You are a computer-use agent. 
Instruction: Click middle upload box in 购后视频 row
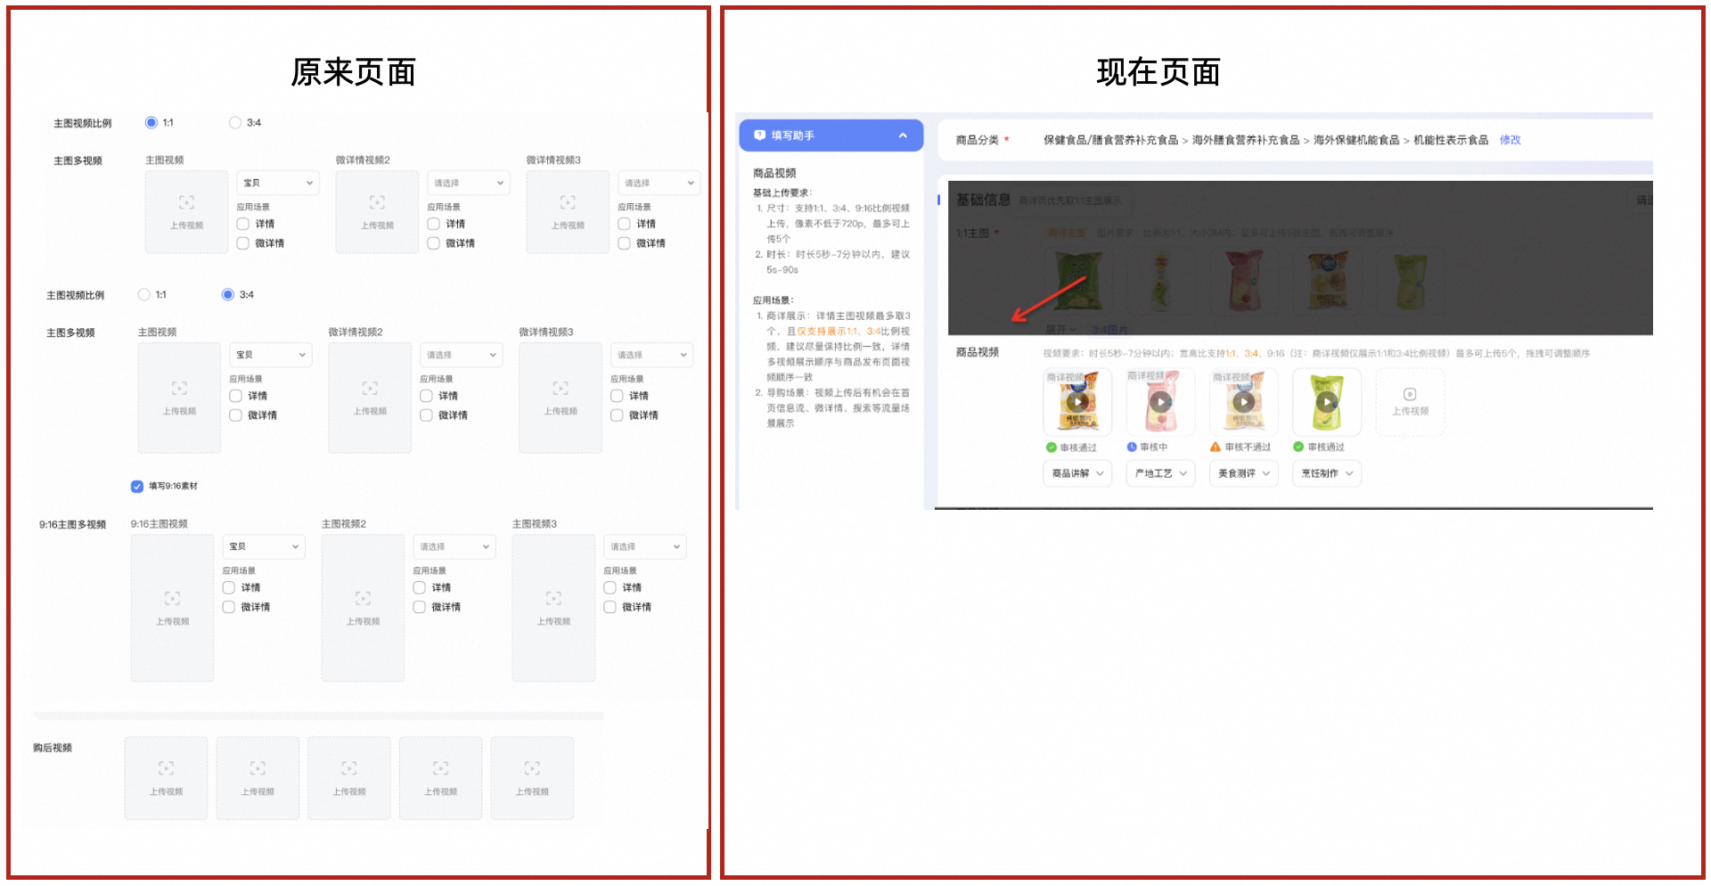349,778
